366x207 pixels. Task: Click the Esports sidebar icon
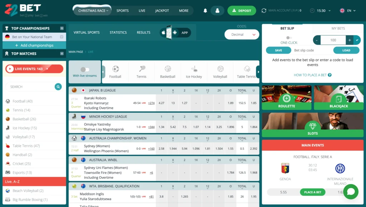(8, 172)
